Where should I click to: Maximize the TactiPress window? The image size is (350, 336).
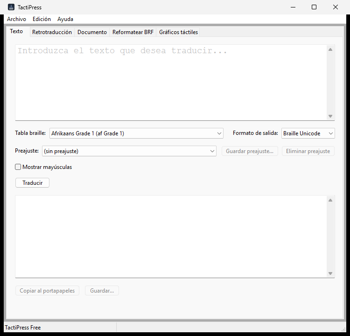coord(314,7)
